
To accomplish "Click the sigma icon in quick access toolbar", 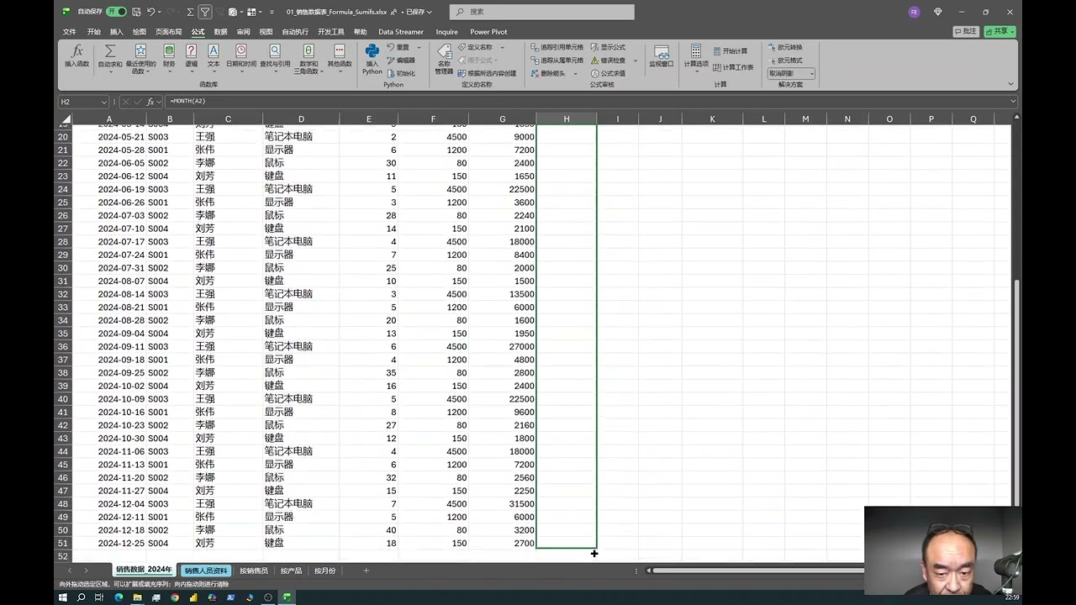I will click(x=190, y=12).
